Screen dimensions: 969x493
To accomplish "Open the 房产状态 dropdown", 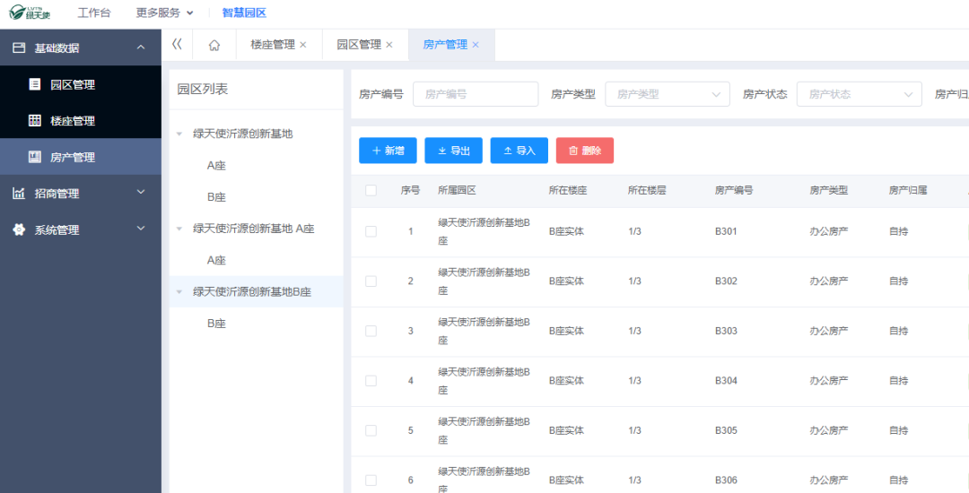I will 859,94.
